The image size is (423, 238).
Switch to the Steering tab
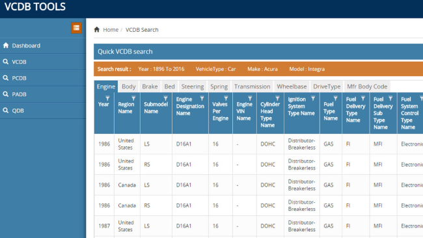193,86
